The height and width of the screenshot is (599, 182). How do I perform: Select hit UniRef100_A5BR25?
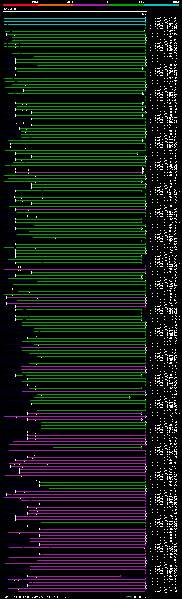click(x=163, y=72)
